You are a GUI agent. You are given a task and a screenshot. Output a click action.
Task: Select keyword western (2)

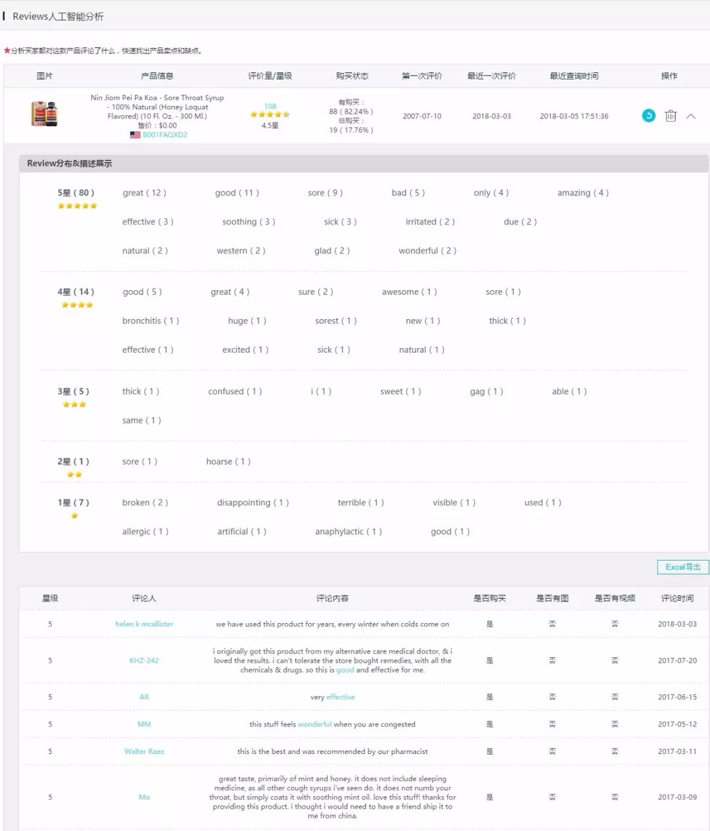click(241, 251)
